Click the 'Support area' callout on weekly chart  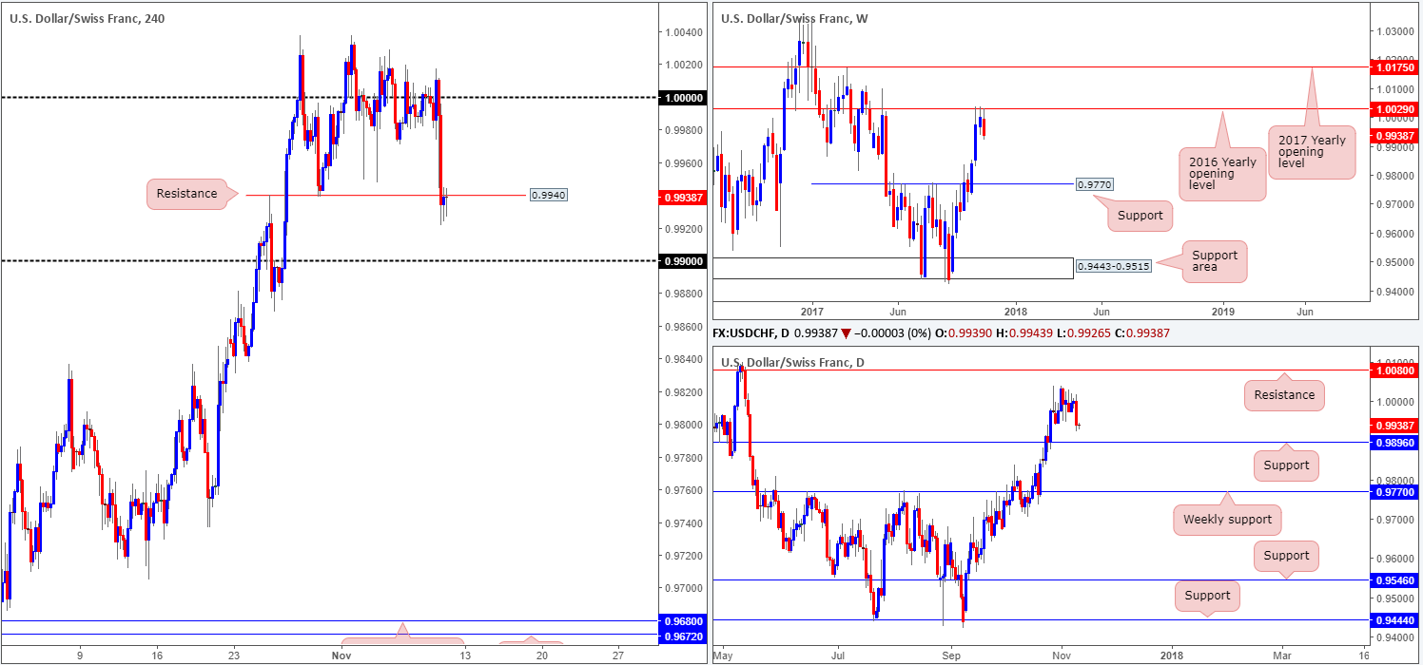(x=1214, y=261)
